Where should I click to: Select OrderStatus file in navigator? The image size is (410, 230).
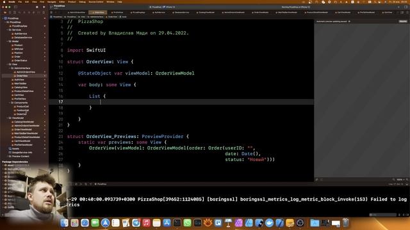20,60
